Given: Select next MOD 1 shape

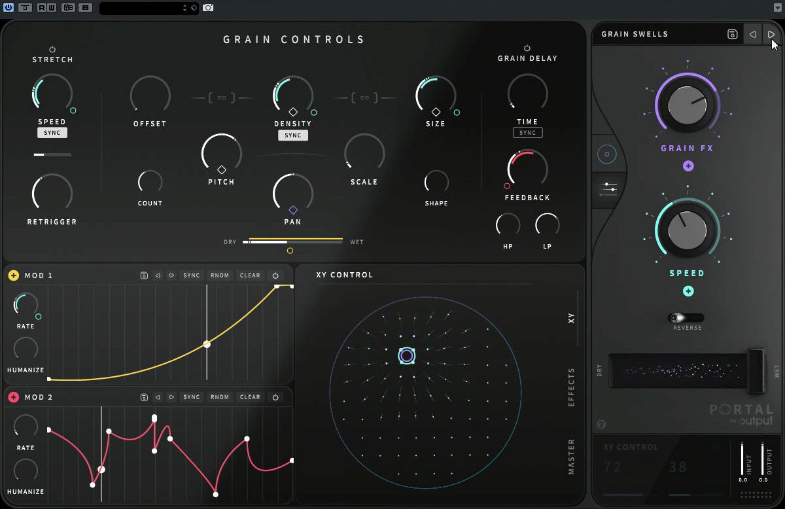Looking at the screenshot, I should tap(171, 275).
